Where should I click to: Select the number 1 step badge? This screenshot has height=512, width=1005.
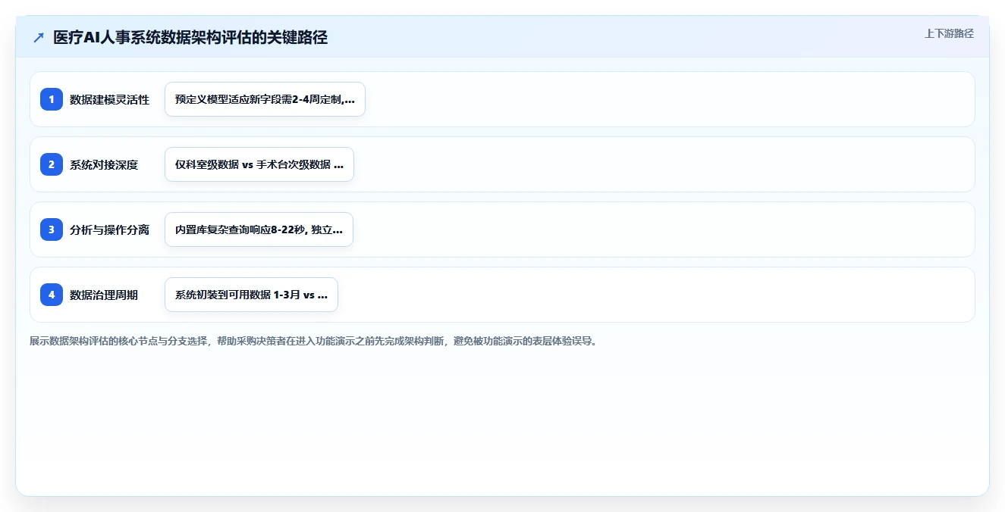[52, 99]
